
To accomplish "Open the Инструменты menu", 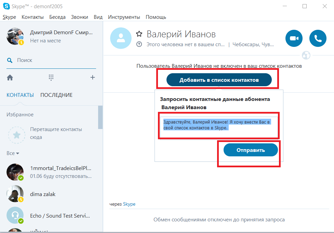I will (x=124, y=17).
